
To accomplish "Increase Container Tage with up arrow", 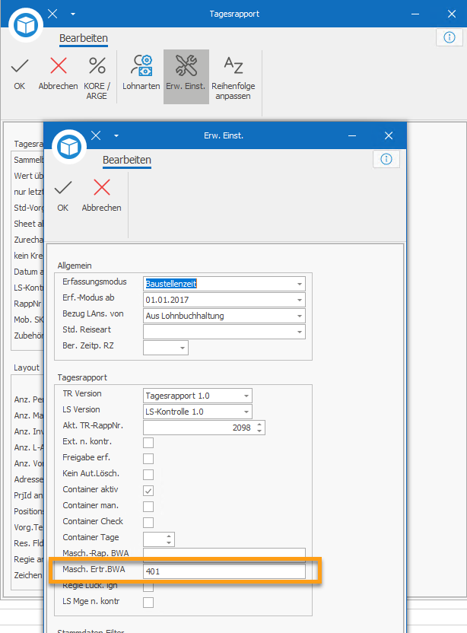I will (169, 536).
